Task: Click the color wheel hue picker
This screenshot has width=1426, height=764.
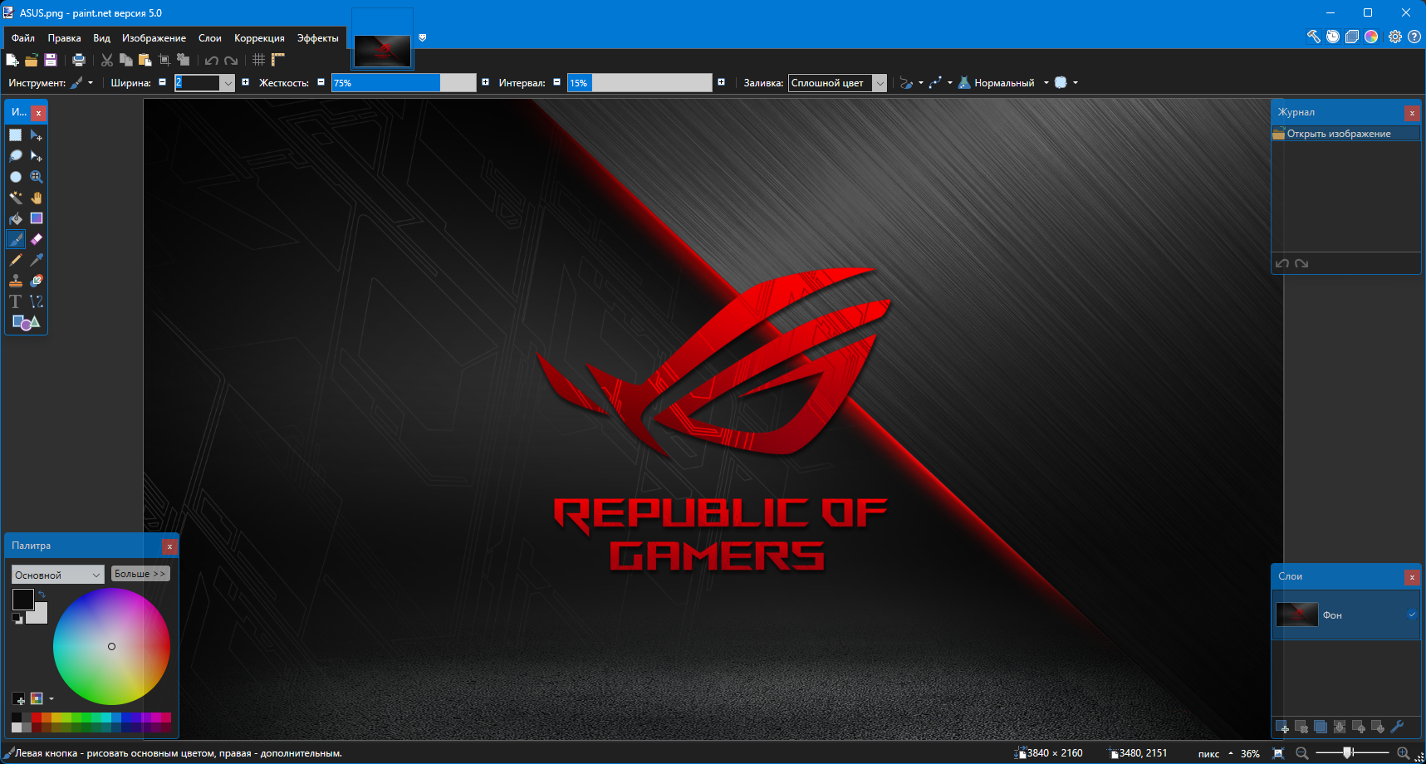Action: [x=111, y=646]
